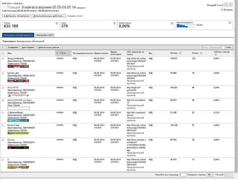Open 9may_kinderavto ad name link
238x180 pixels.
tap(16, 58)
